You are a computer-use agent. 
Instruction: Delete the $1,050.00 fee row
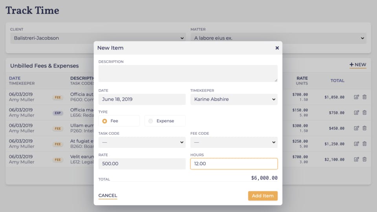pyautogui.click(x=364, y=97)
